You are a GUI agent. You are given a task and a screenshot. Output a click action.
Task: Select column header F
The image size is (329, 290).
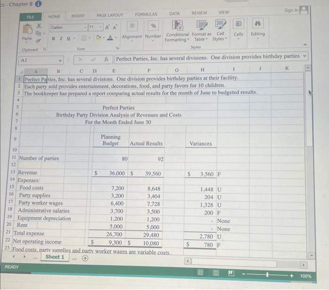point(149,70)
